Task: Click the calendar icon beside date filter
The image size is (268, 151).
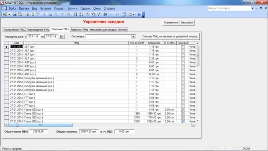Action: click(62, 36)
